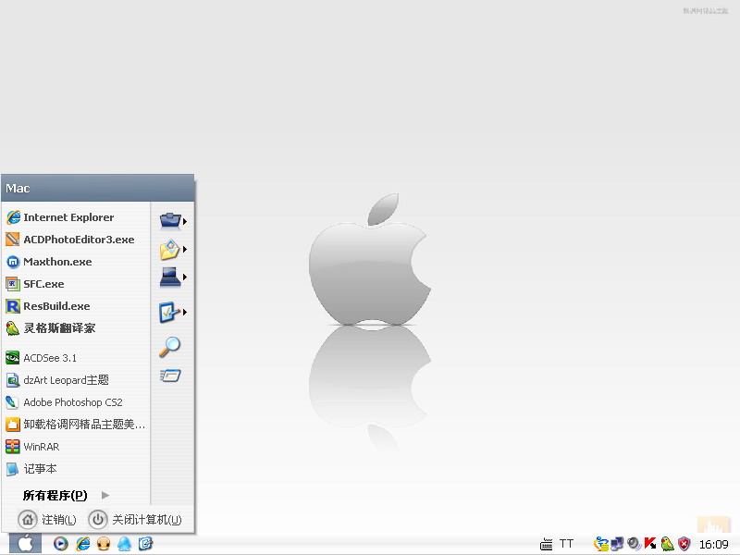The image size is (740, 555).
Task: Click the keyboard icon in the taskbar
Action: point(546,544)
